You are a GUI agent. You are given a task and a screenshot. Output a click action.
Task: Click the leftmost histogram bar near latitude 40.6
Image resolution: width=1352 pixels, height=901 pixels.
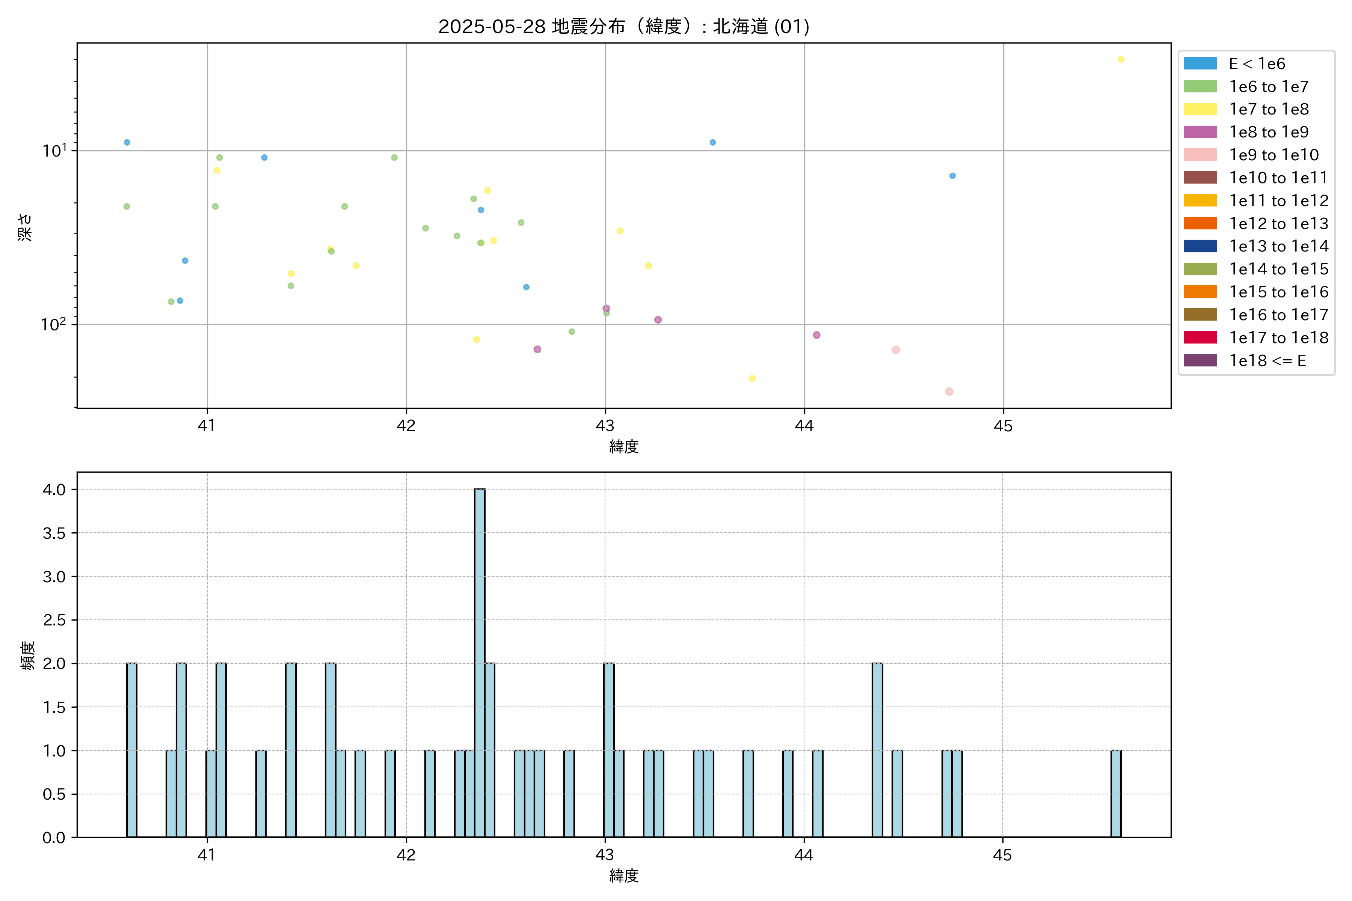point(132,750)
